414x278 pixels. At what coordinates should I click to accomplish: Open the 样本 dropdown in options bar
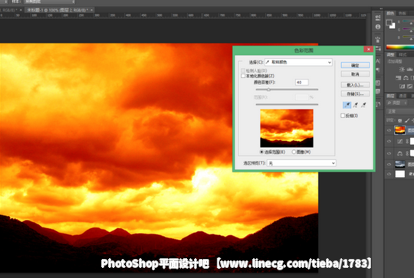49,2
